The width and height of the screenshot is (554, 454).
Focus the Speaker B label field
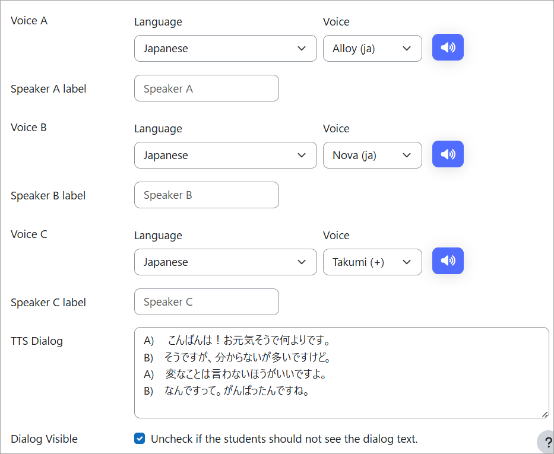206,195
